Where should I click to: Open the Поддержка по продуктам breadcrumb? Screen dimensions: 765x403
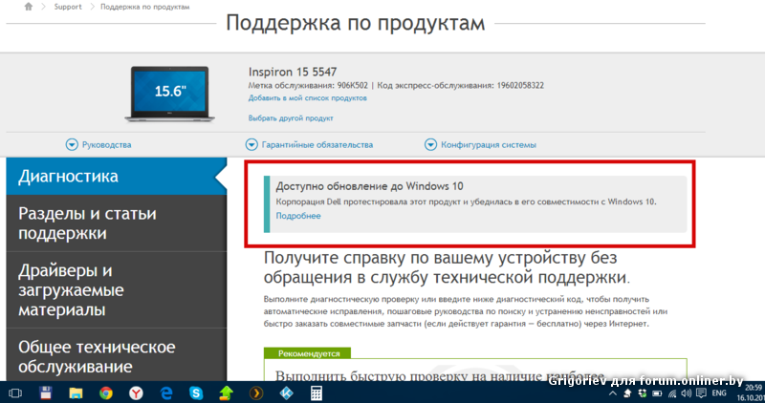point(145,7)
